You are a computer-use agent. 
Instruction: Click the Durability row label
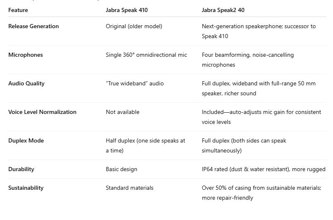(21, 169)
